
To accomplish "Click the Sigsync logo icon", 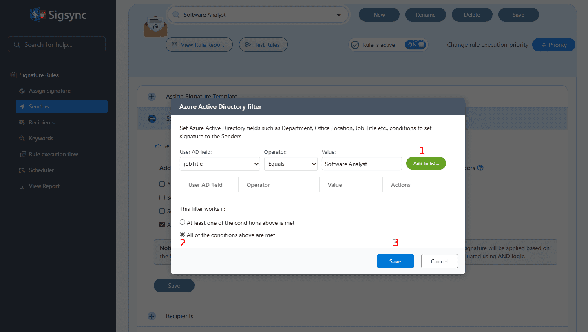I will pyautogui.click(x=38, y=15).
